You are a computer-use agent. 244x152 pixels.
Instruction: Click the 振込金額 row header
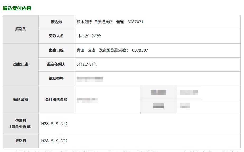(x=21, y=100)
